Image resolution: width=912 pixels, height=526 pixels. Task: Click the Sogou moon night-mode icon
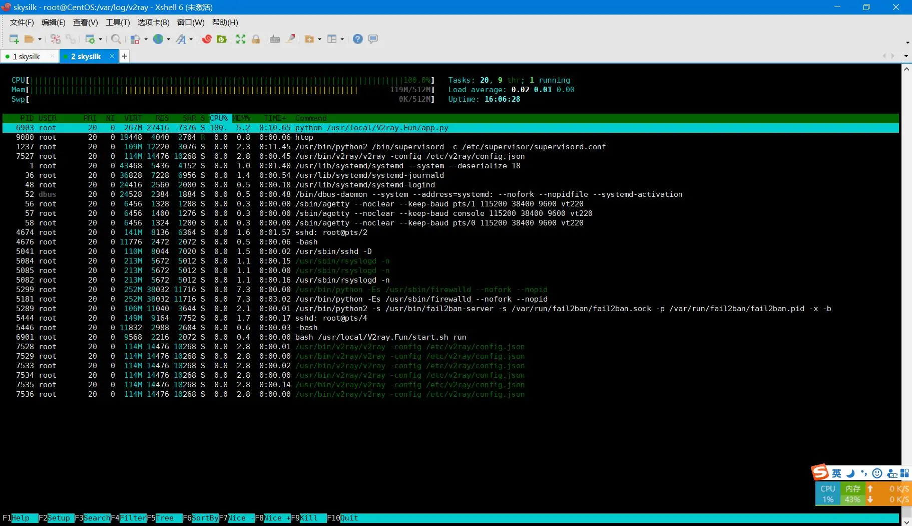click(850, 473)
